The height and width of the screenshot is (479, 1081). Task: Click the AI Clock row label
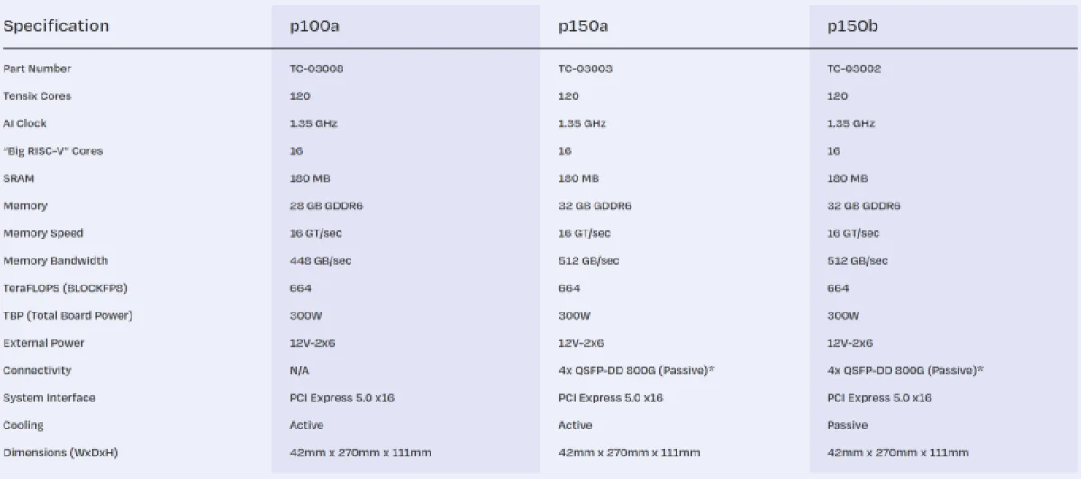pyautogui.click(x=25, y=123)
